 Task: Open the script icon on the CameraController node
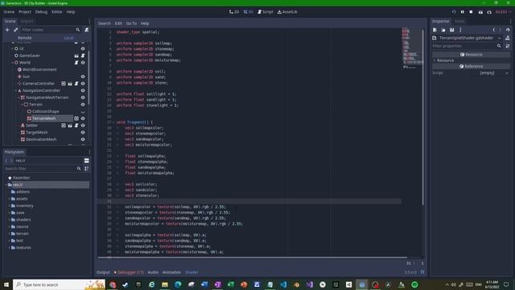[76, 84]
